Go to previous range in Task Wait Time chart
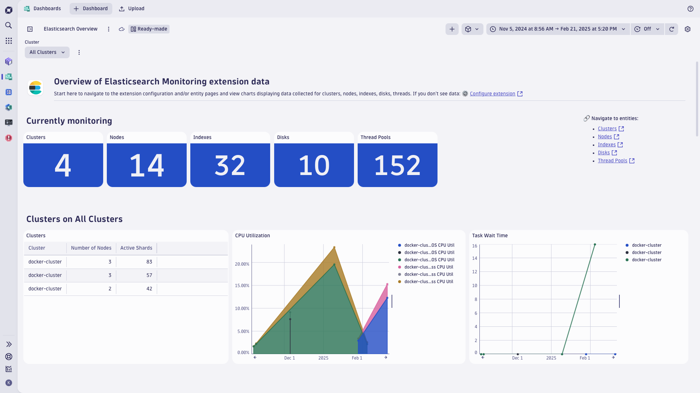 [483, 358]
